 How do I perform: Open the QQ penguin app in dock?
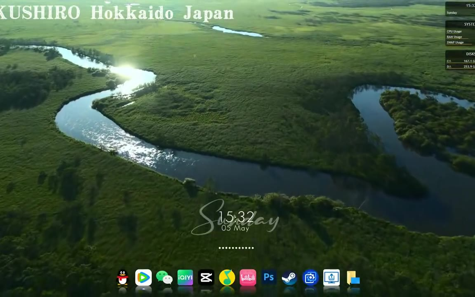point(122,278)
